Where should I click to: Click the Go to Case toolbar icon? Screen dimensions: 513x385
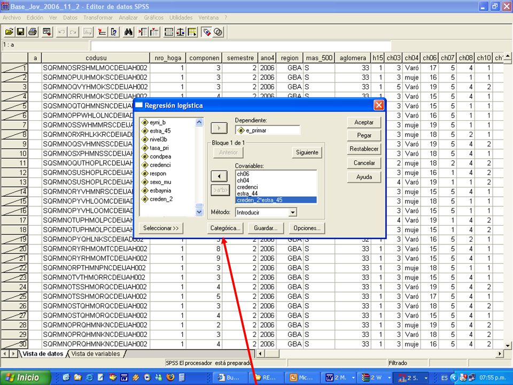pyautogui.click(x=102, y=32)
